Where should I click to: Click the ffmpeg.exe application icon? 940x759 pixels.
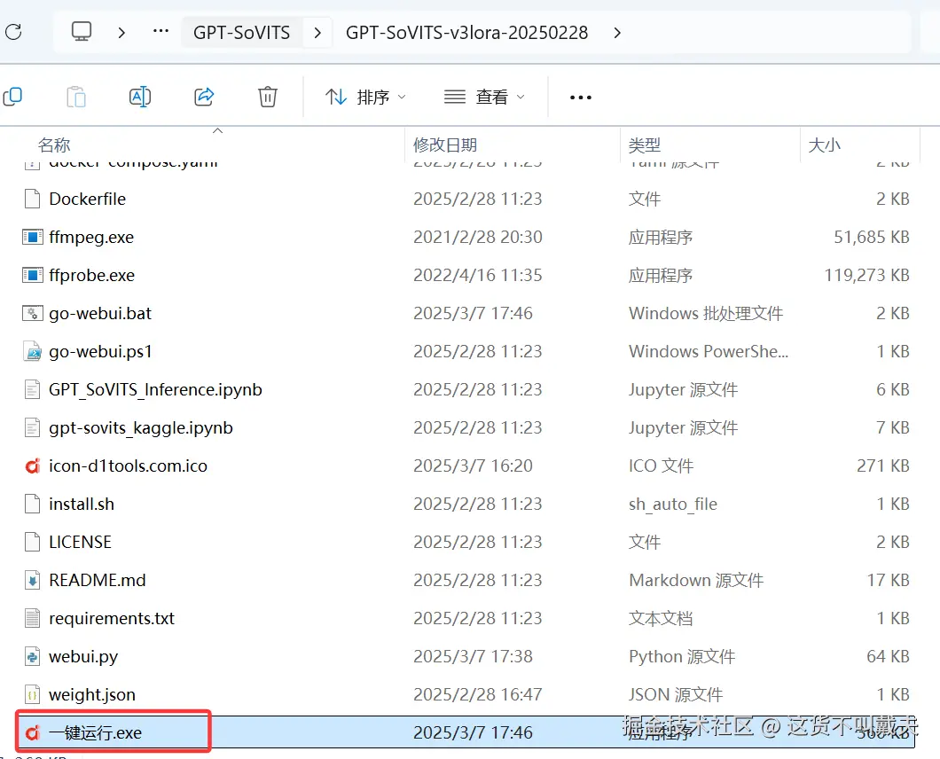coord(33,237)
